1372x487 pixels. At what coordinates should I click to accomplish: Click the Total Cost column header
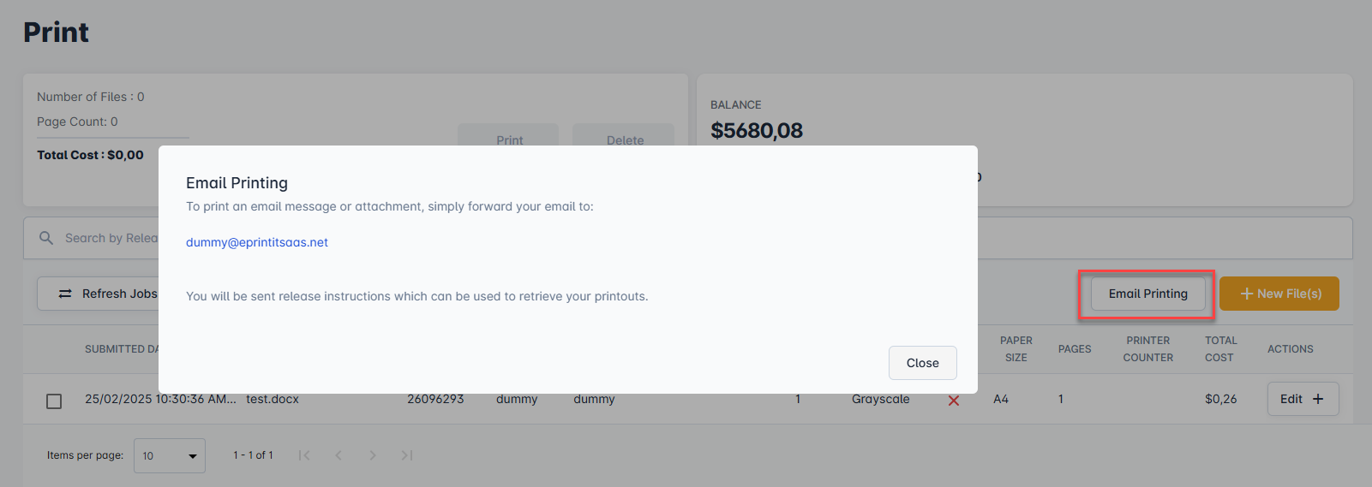click(x=1220, y=348)
